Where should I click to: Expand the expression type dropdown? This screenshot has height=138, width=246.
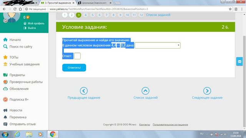coord(158,45)
